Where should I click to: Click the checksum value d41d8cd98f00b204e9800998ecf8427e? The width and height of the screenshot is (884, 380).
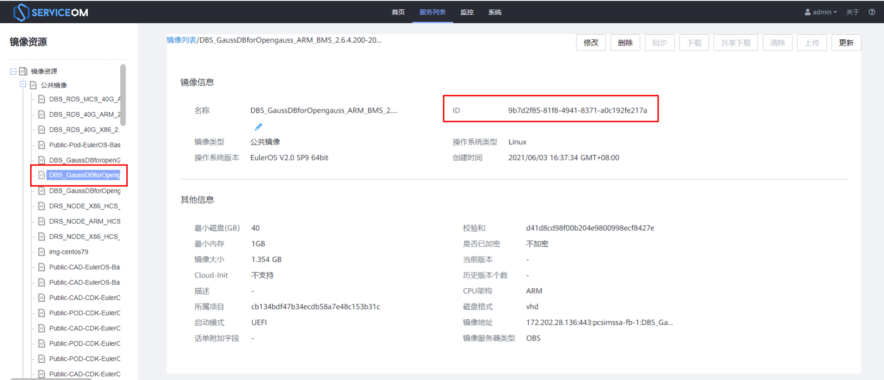(590, 228)
